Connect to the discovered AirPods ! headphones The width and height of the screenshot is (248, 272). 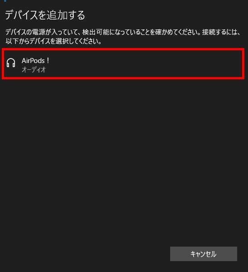pyautogui.click(x=123, y=64)
